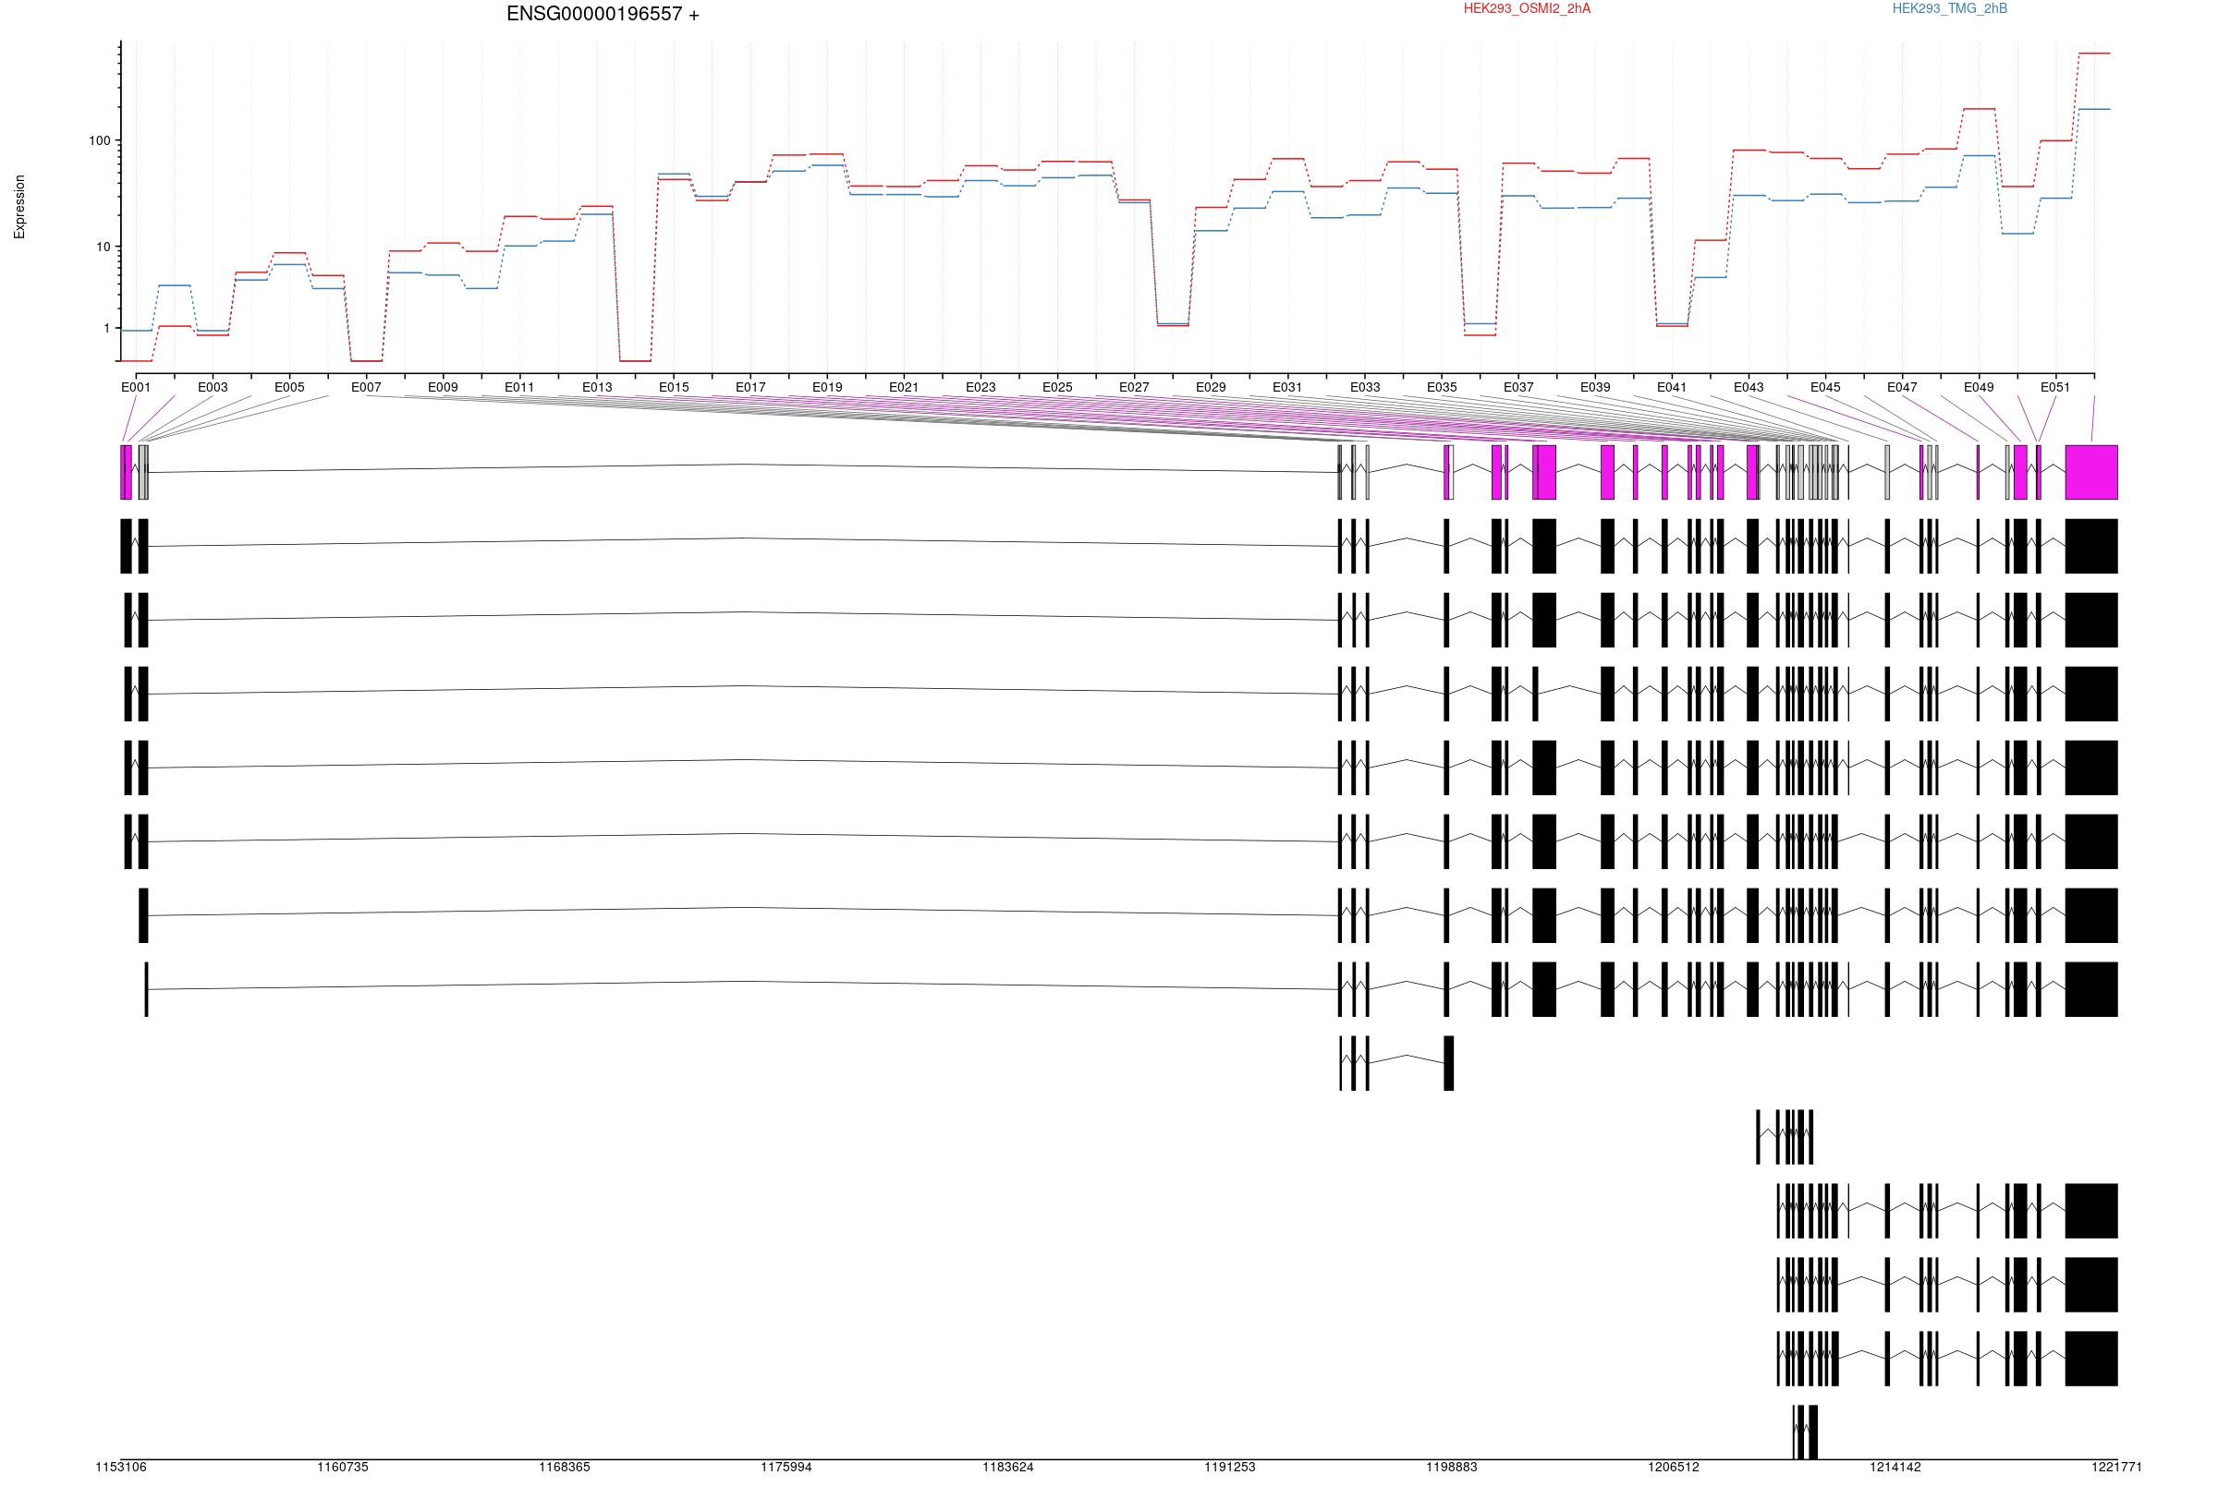Select exon label E013

[597, 388]
